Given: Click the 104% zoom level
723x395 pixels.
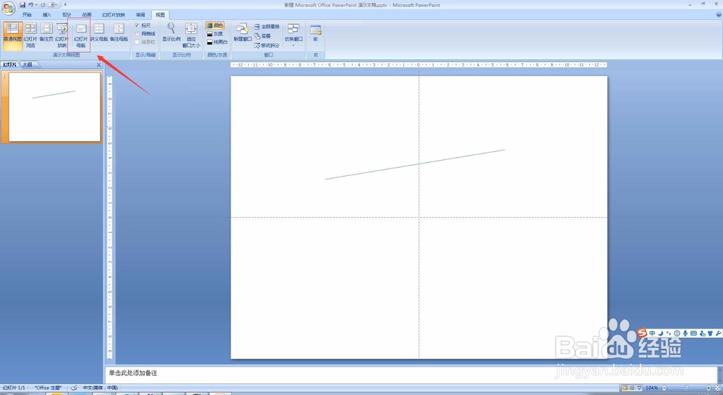Looking at the screenshot, I should coord(651,388).
